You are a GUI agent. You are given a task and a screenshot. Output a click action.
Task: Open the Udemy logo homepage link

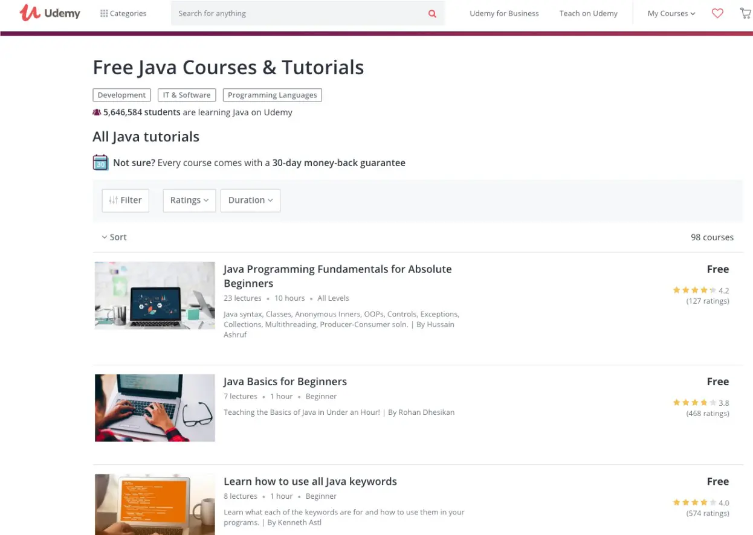pos(50,13)
